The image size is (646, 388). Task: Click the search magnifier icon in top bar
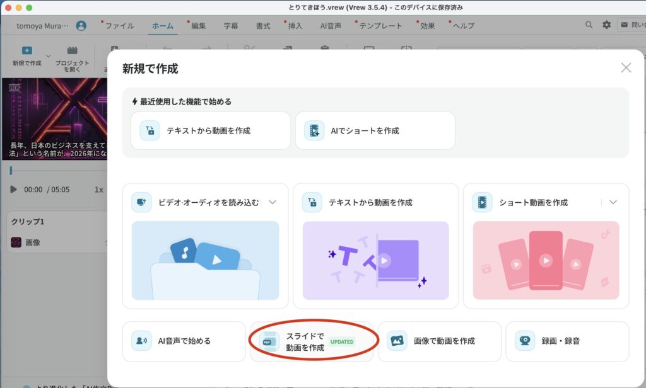pyautogui.click(x=589, y=25)
